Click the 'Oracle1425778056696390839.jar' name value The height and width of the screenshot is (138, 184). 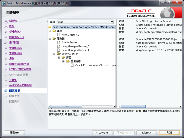[156, 39]
